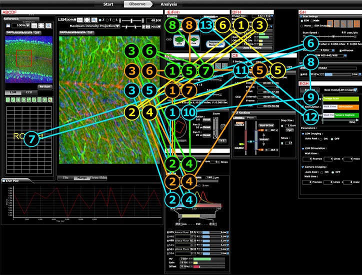362x275 pixels.
Task: Click the Scan Speed slider handle
Action: (x=333, y=36)
